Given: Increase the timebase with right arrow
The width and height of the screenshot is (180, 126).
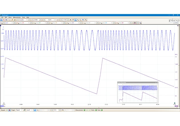Looking at the screenshot, I should 29,20.
